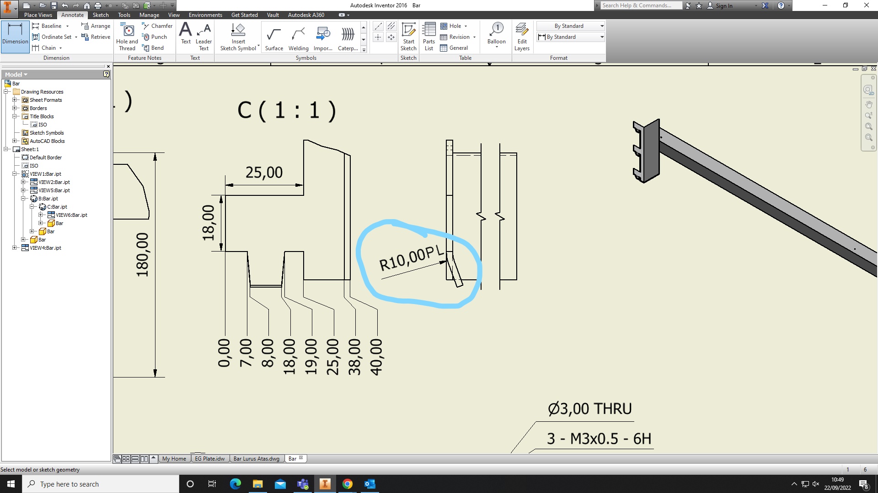Open the By Standard layer dropdown
This screenshot has width=878, height=493.
pos(602,26)
